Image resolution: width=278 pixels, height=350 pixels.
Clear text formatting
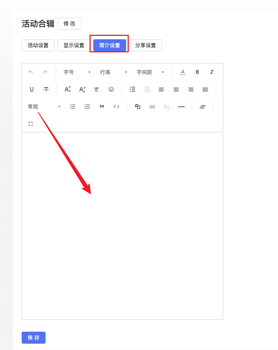pos(96,89)
